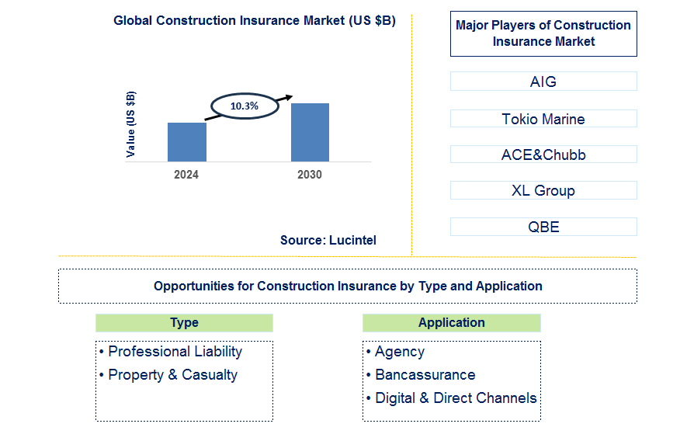Click the Source: Lucintel link

click(328, 240)
